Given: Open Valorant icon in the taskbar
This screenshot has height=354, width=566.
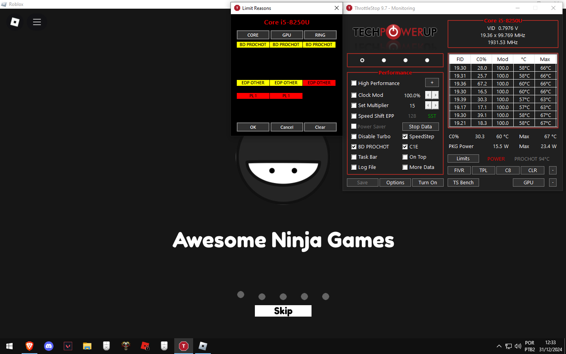Looking at the screenshot, I should point(68,346).
